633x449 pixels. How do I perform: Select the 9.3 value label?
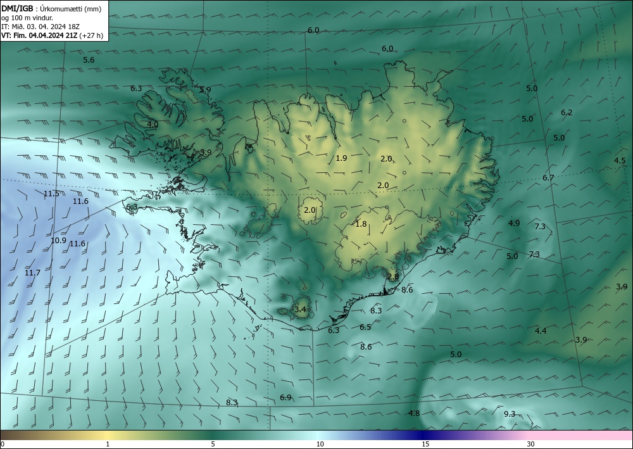pyautogui.click(x=510, y=414)
